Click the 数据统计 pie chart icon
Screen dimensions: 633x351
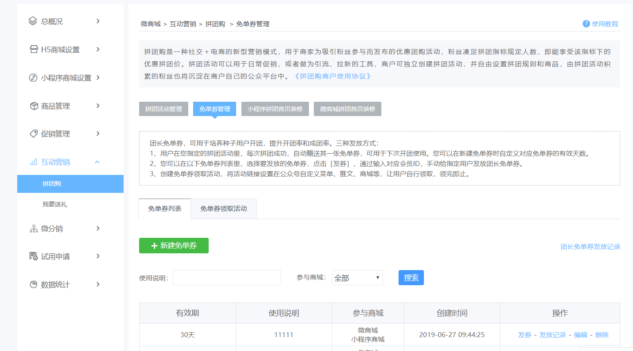[x=34, y=284]
